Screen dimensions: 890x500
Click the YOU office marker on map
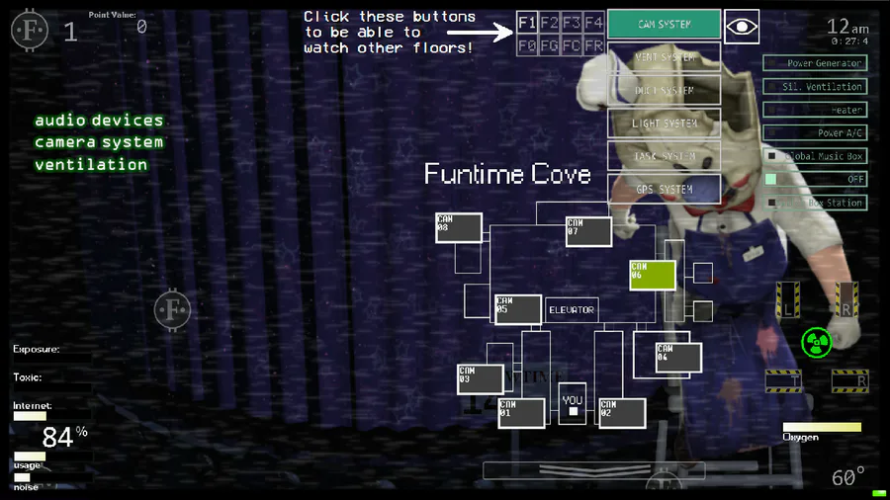tap(573, 405)
